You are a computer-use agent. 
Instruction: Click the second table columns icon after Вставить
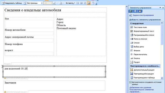pyautogui.click(x=81, y=3)
